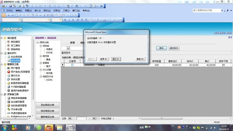Click the Align Left icon
The width and height of the screenshot is (233, 131).
click(x=78, y=20)
